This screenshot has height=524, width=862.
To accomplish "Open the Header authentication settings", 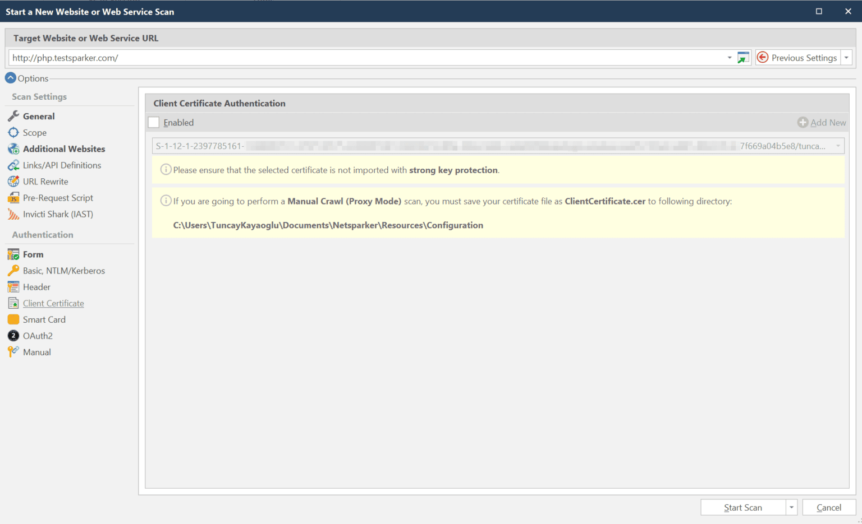I will 37,286.
